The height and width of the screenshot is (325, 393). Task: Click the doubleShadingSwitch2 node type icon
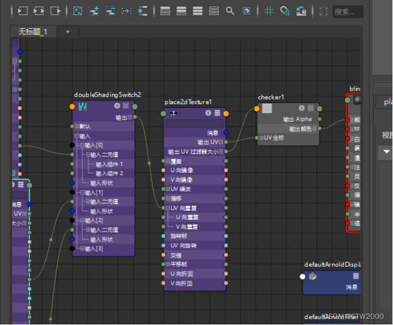tap(82, 106)
